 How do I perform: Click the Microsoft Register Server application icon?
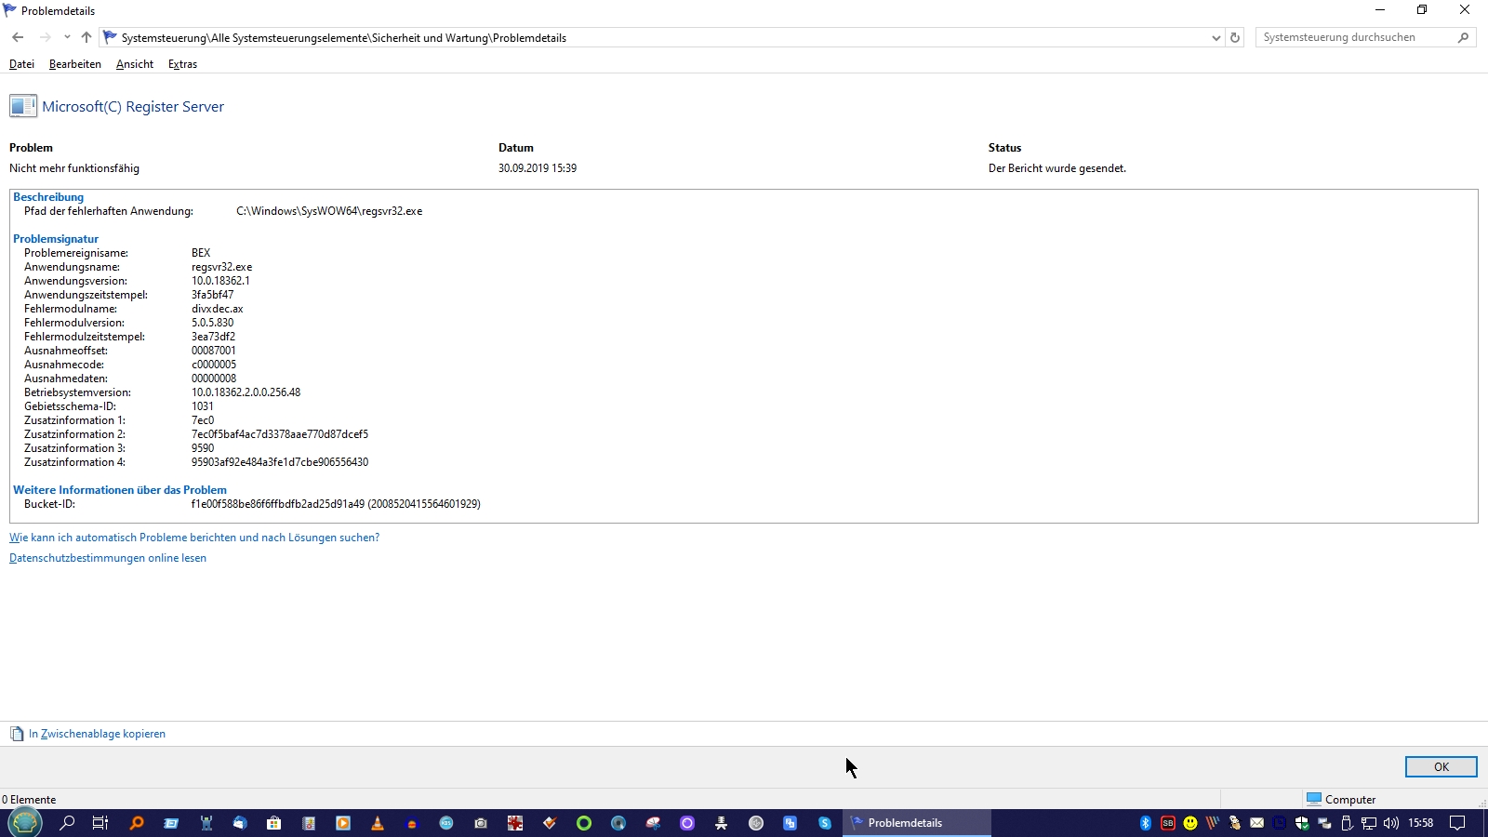pos(23,106)
